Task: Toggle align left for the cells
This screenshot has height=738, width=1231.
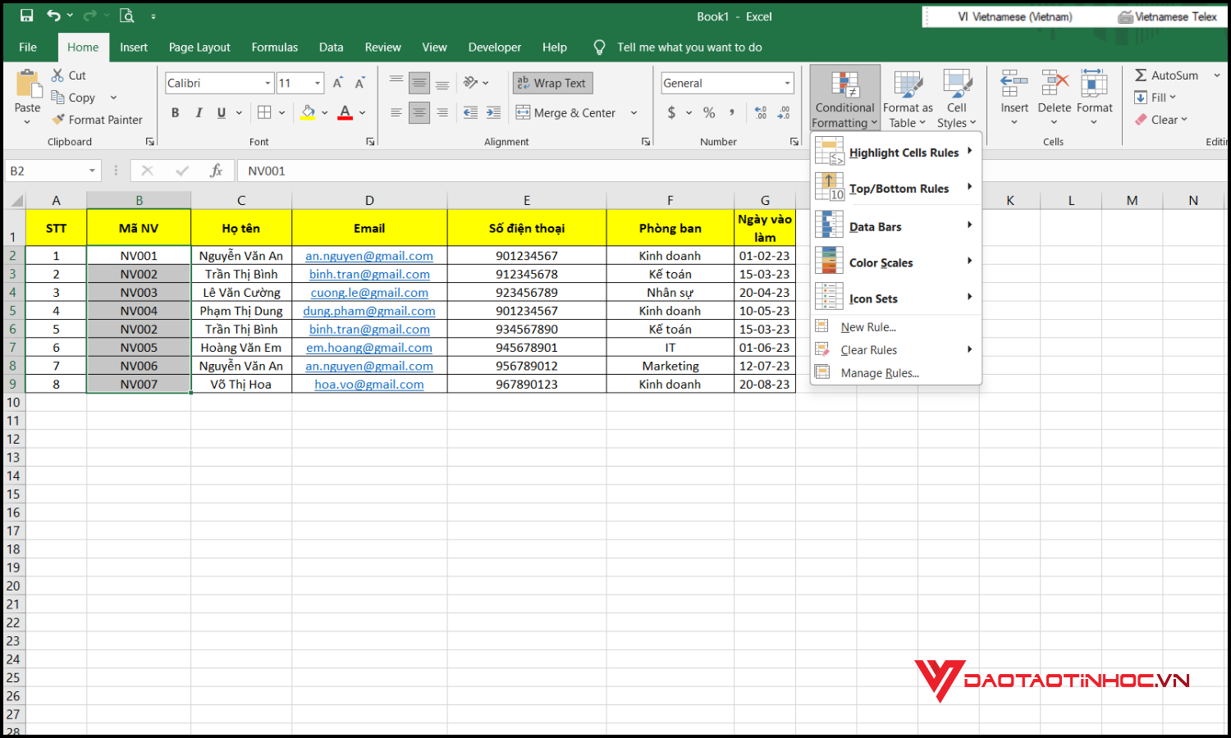Action: point(396,112)
